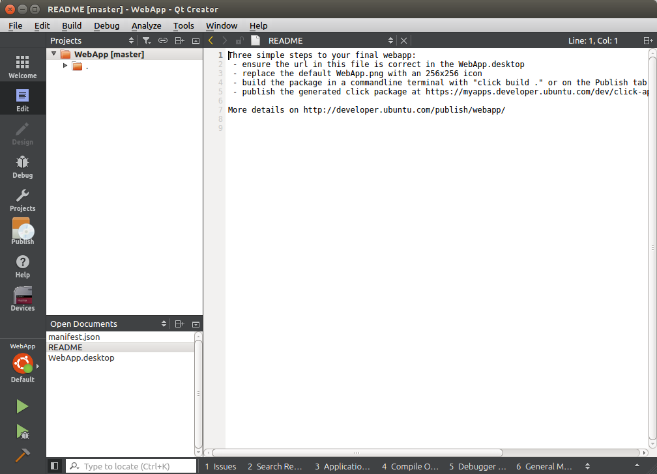Open the Edit menu
Screen dimensions: 657x474
pos(42,25)
